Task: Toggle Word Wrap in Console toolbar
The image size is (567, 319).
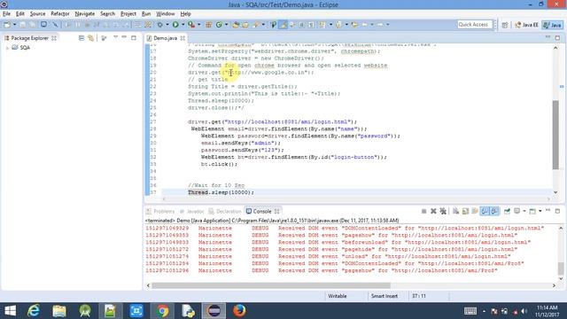Action: click(x=475, y=211)
